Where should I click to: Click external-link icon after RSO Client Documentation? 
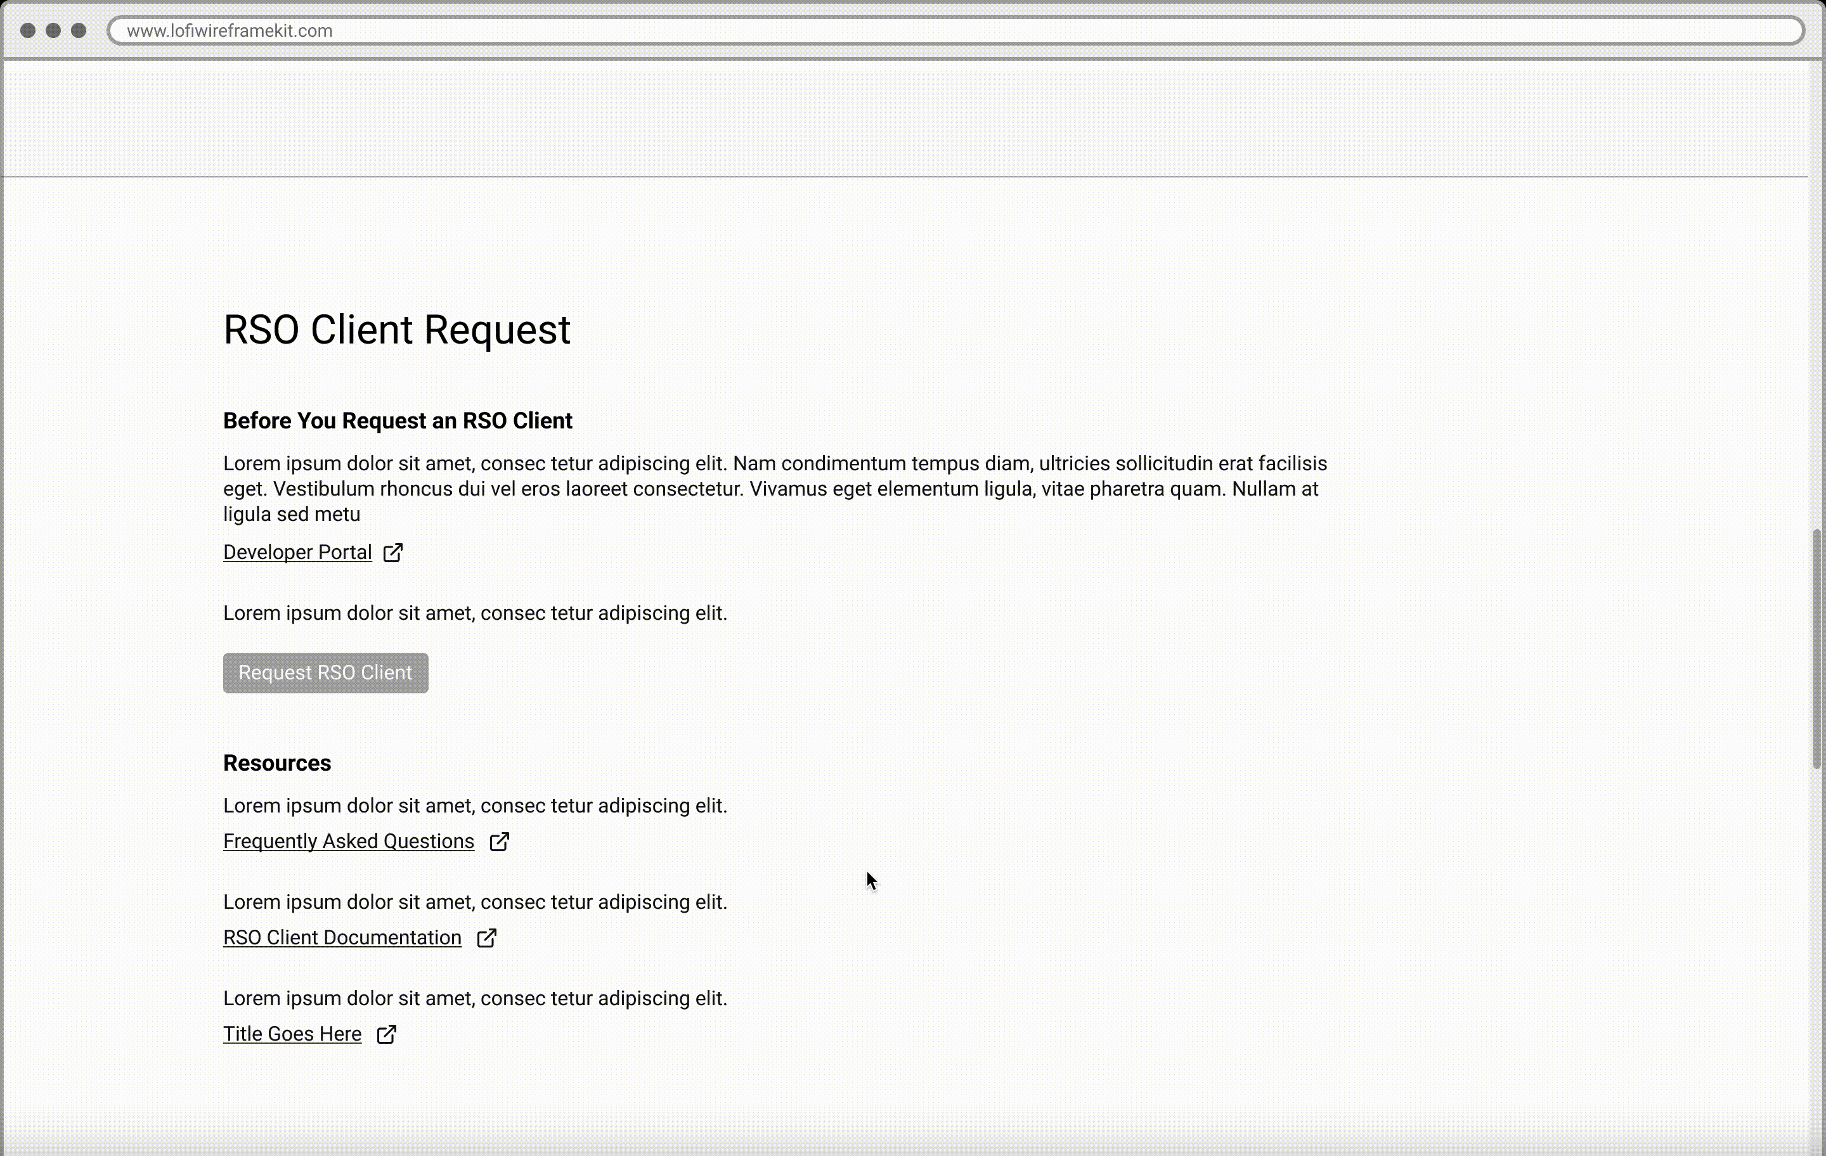(x=487, y=938)
